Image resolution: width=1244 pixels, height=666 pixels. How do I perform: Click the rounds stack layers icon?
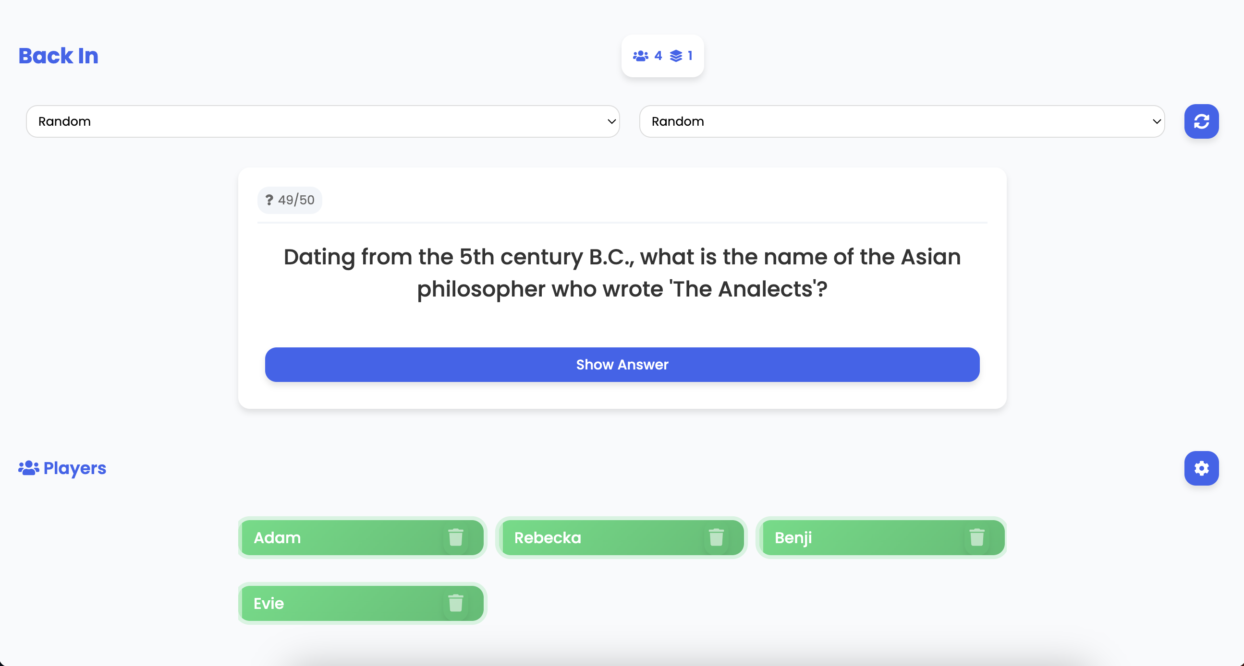coord(676,56)
